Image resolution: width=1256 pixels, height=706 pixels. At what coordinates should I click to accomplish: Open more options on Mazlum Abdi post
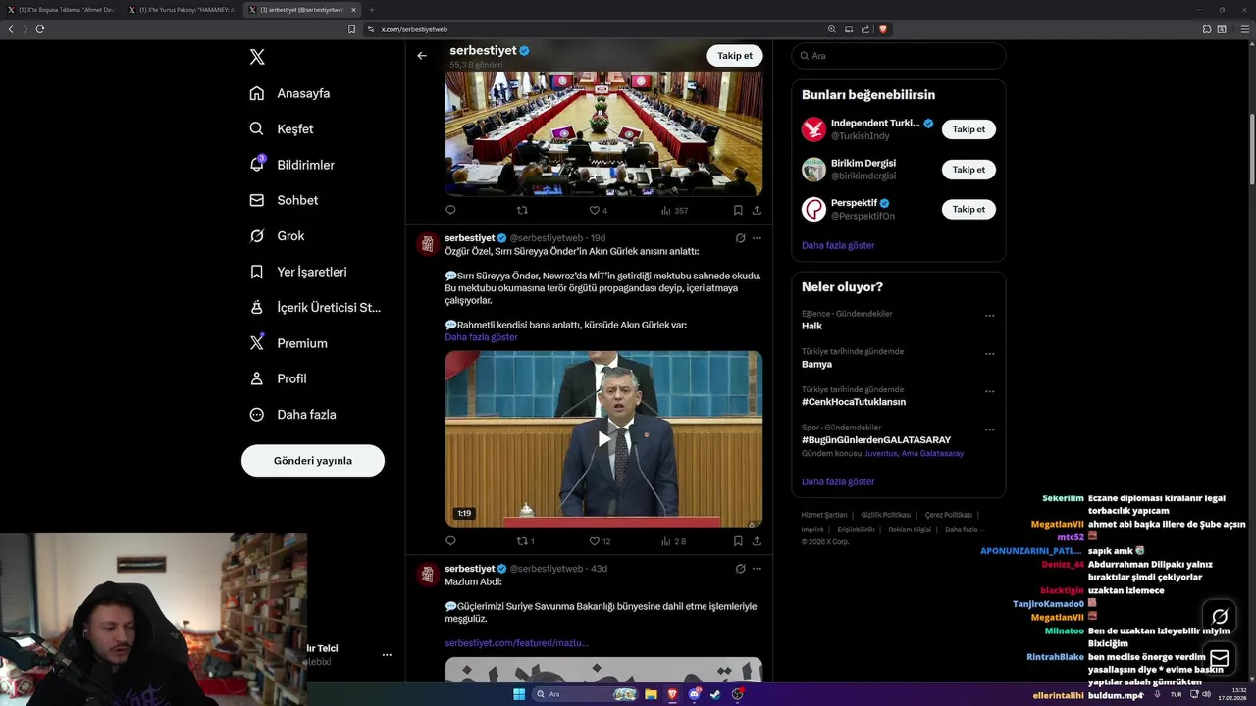(757, 568)
